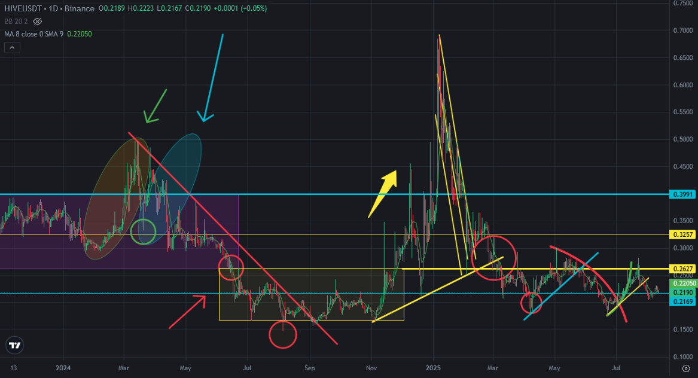Image resolution: width=698 pixels, height=378 pixels.
Task: Toggle BB 20 2 indicator visibility
Action: pos(38,22)
